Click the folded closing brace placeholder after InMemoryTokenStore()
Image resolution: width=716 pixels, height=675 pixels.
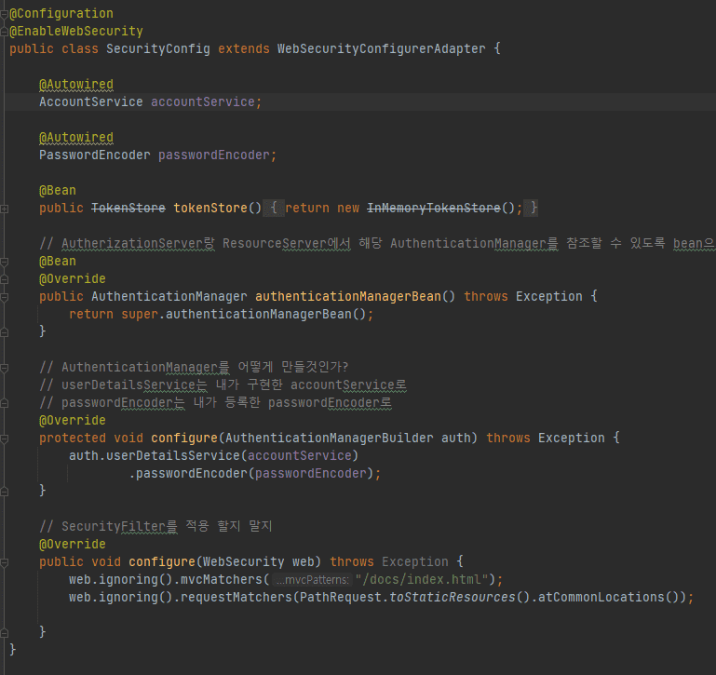(531, 209)
